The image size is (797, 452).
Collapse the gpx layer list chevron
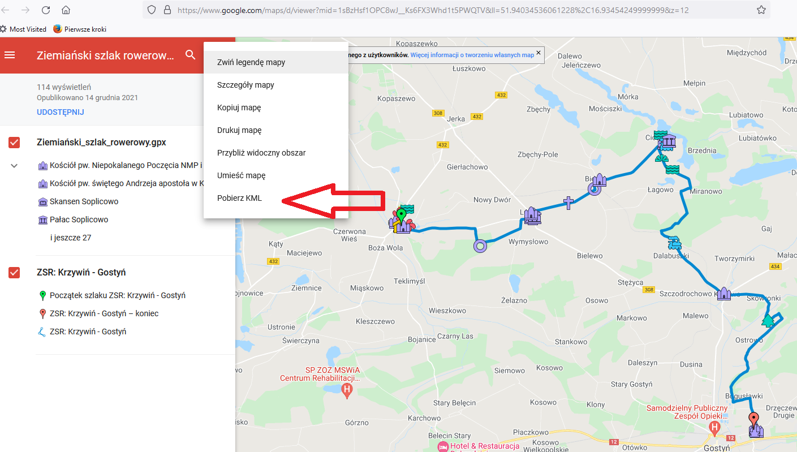pyautogui.click(x=15, y=166)
